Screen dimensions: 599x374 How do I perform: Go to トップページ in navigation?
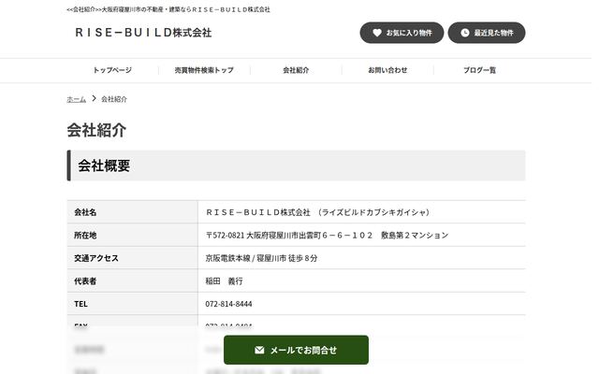[x=112, y=70]
